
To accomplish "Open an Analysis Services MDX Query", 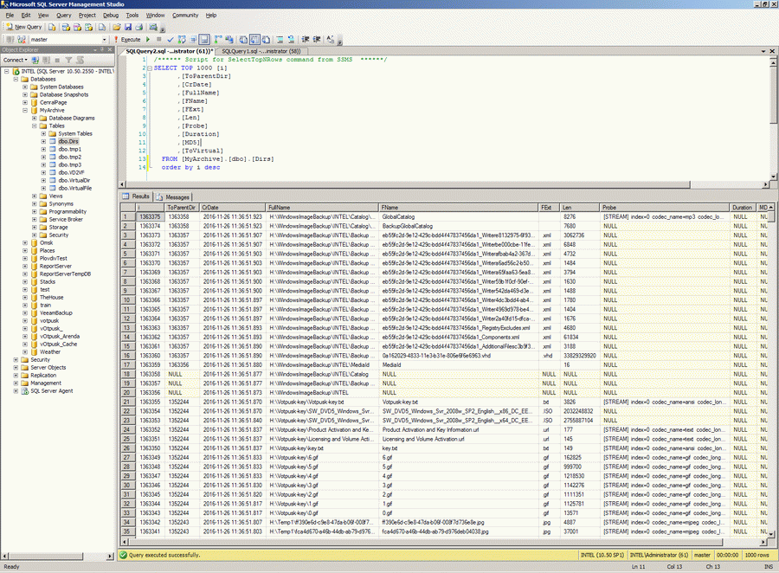I will click(66, 27).
